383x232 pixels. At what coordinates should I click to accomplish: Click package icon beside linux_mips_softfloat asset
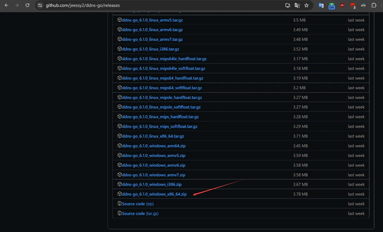(120, 126)
